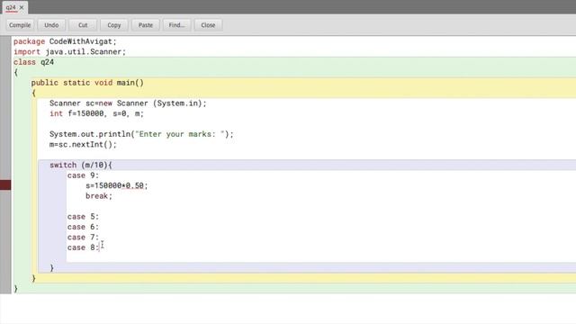Click the Copy button

click(114, 25)
